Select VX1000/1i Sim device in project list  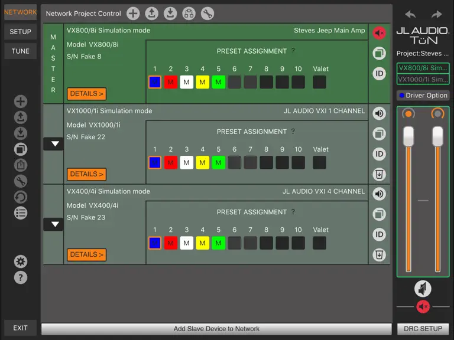pyautogui.click(x=423, y=79)
